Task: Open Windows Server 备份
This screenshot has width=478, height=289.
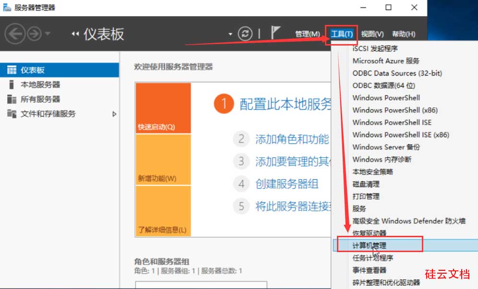Action: coord(386,147)
